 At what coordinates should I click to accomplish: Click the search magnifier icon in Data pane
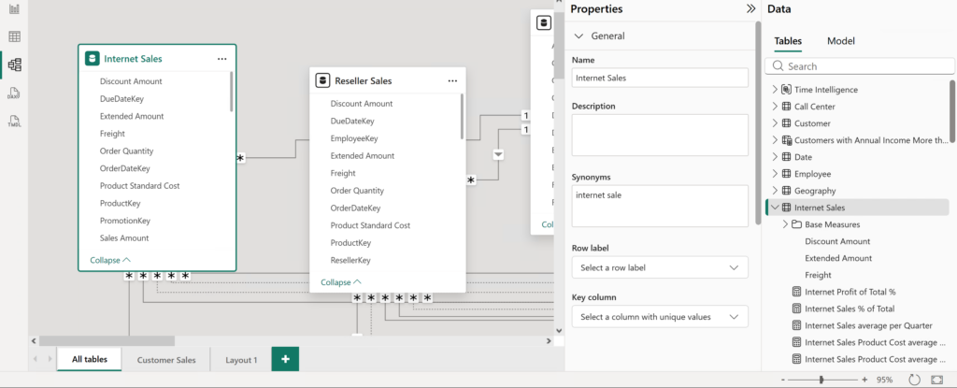[x=778, y=66]
